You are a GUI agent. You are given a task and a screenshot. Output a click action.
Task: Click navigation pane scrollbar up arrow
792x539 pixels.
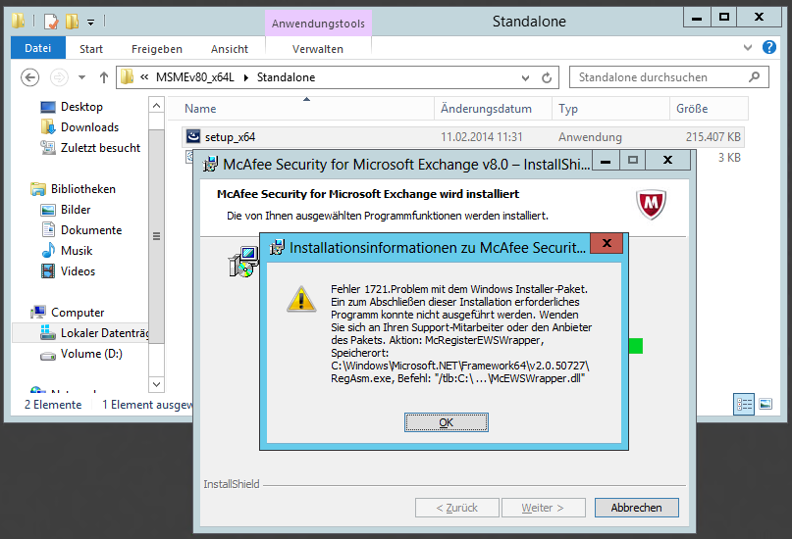pos(157,106)
